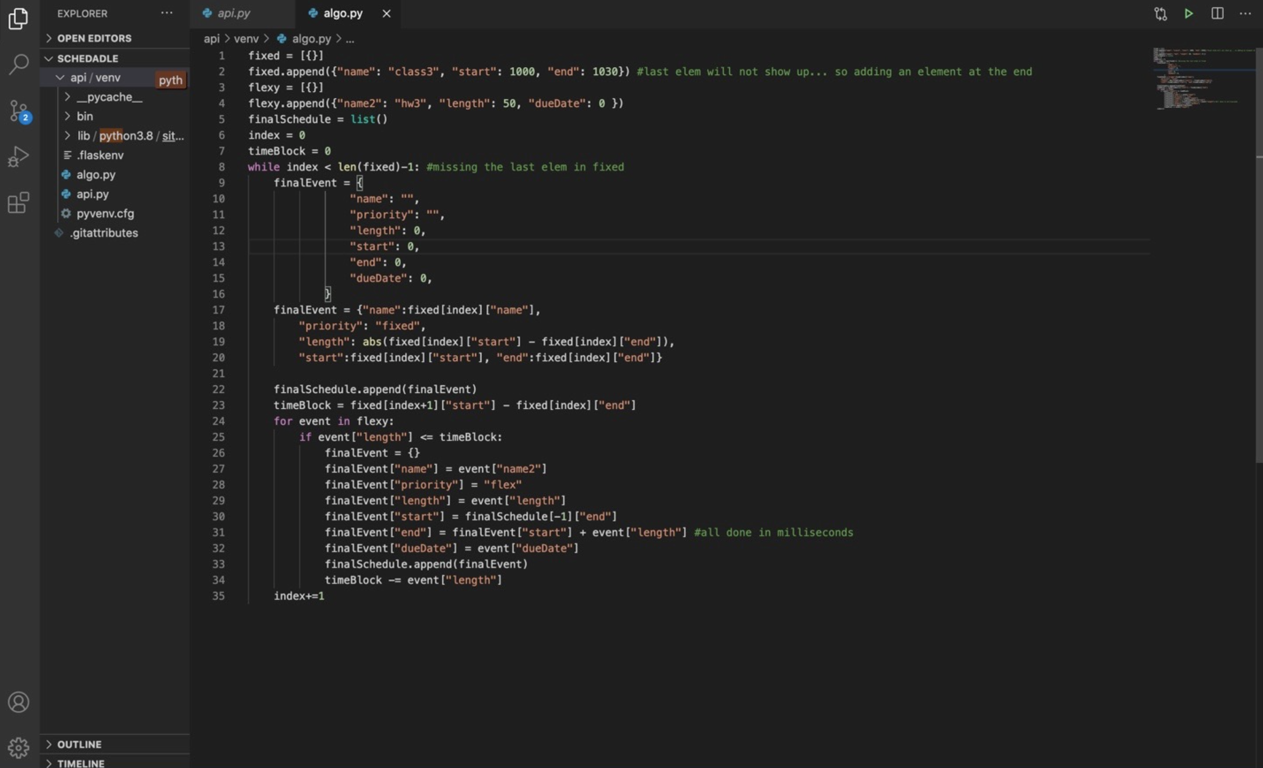Screen dimensions: 1263x768
Task: Collapse the api / venv folder
Action: (95, 77)
